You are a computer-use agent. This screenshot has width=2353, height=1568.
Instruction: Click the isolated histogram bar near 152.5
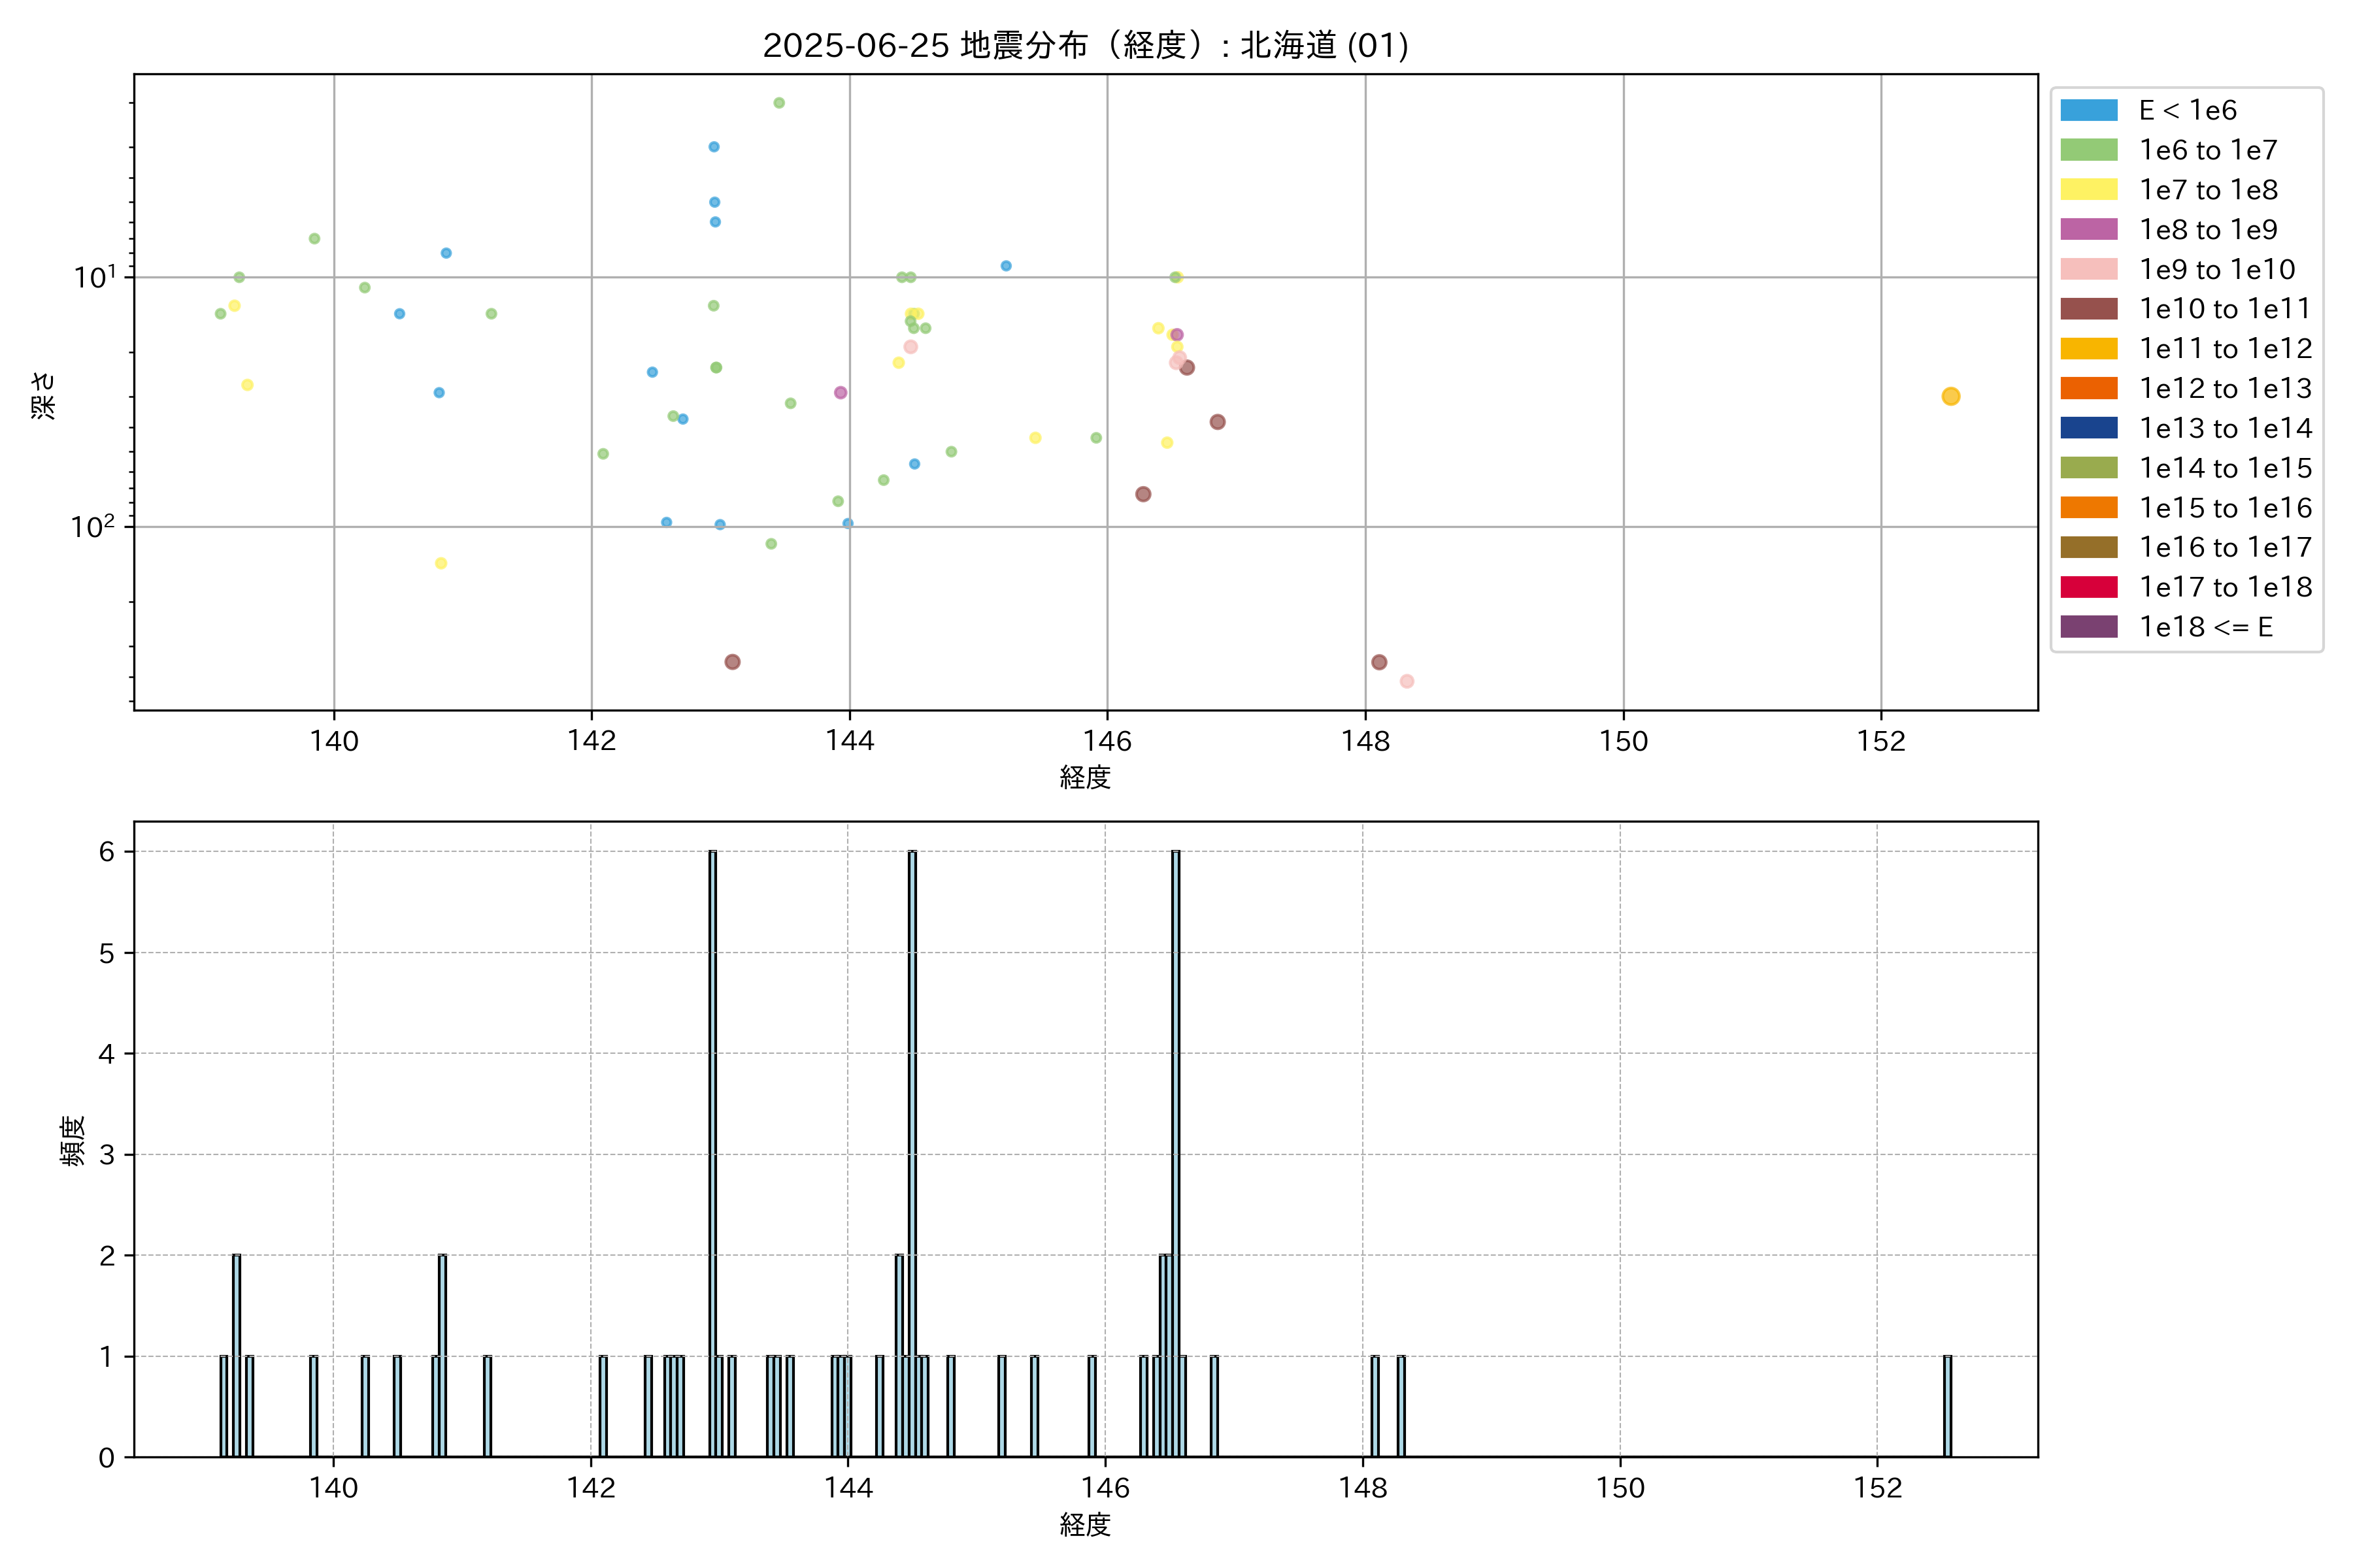pyautogui.click(x=1947, y=1405)
